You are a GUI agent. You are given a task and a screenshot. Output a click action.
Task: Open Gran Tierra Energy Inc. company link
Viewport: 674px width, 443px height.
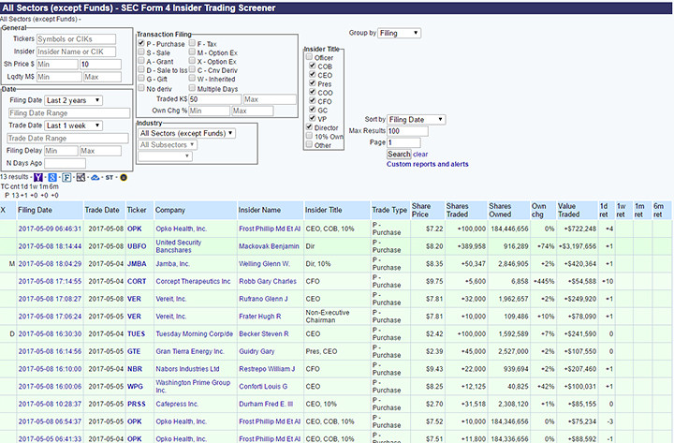(x=189, y=351)
